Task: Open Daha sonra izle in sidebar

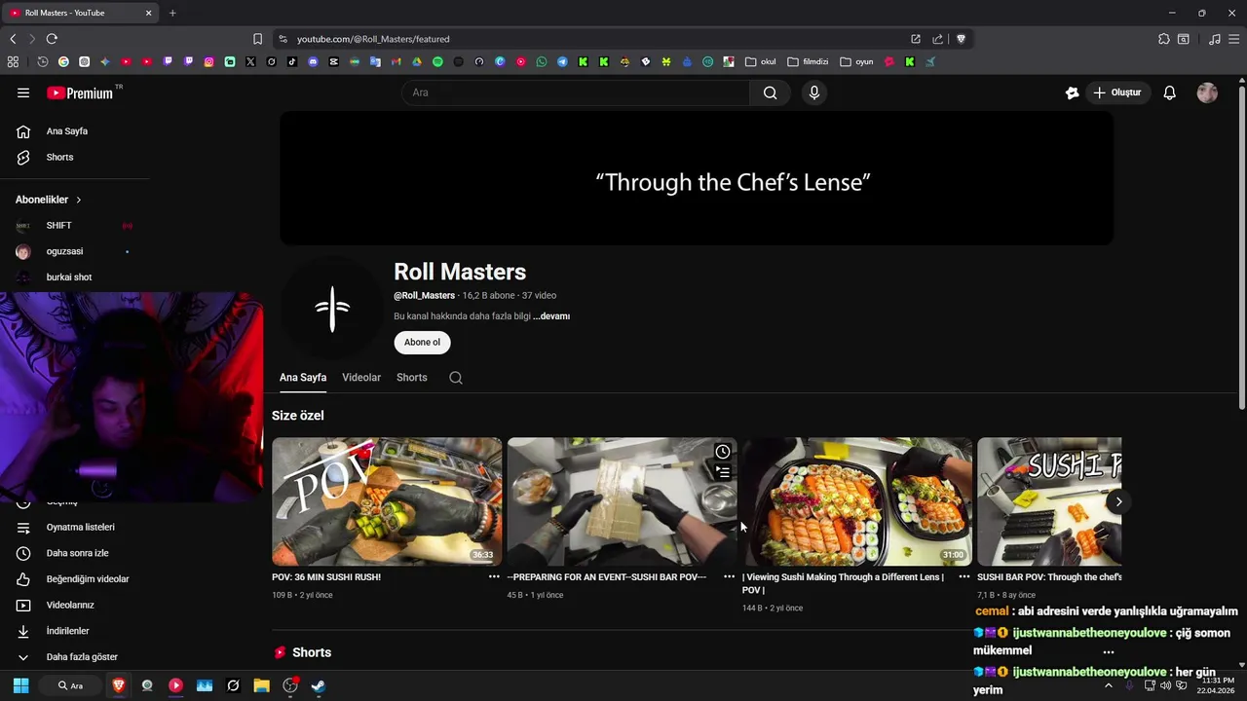Action: (75, 553)
